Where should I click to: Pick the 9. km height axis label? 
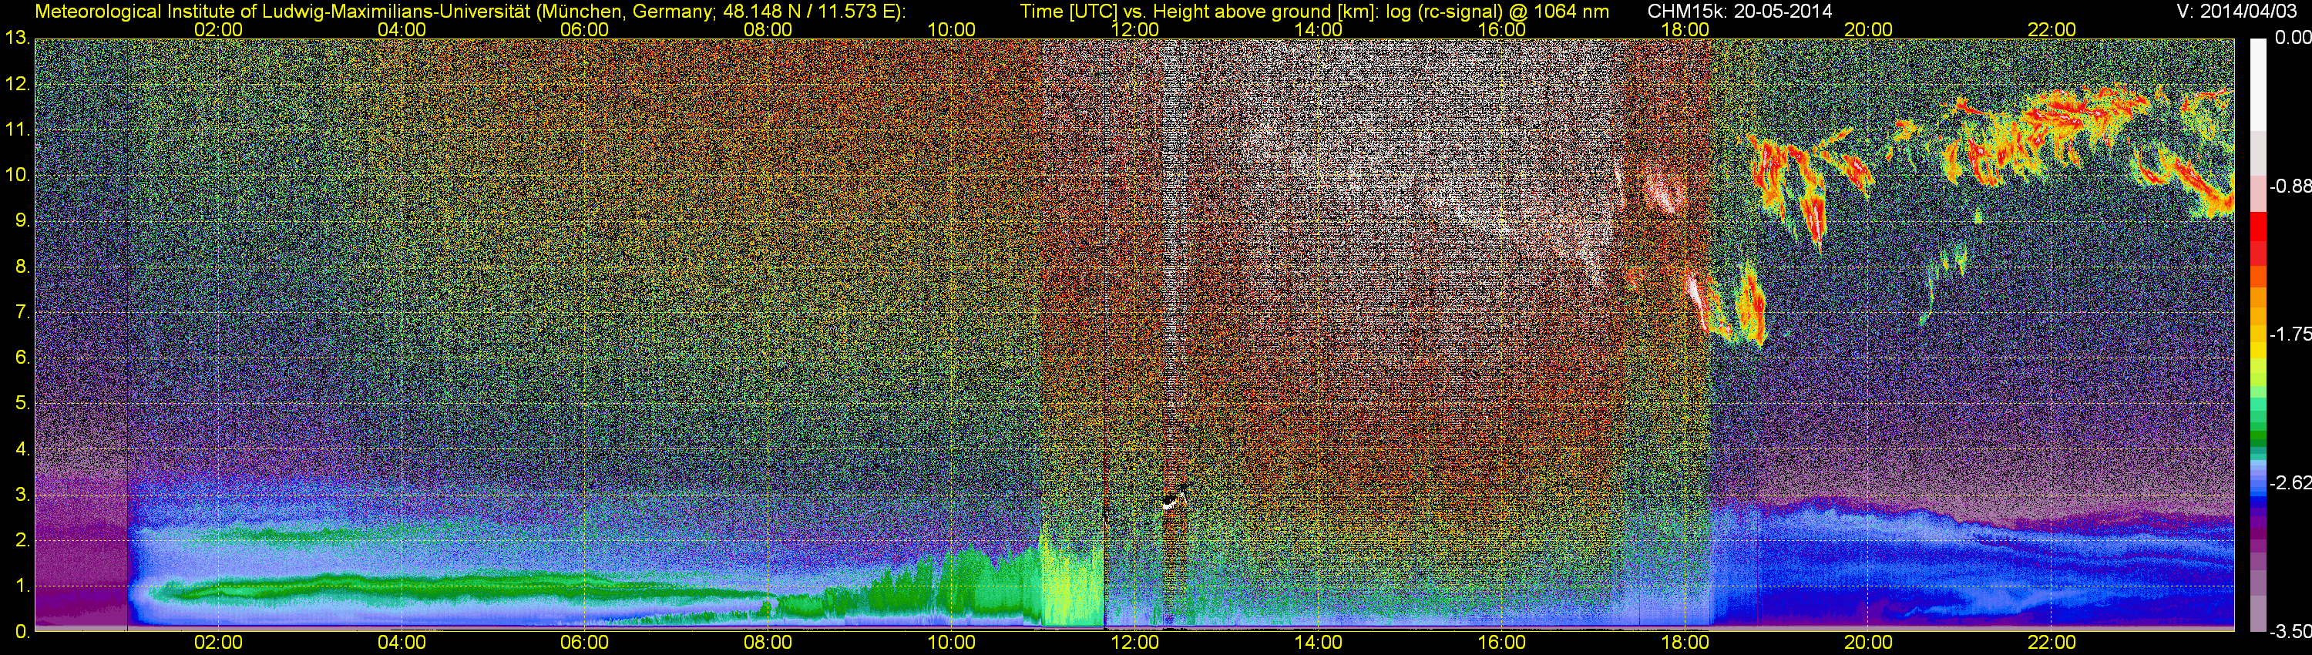coord(22,220)
